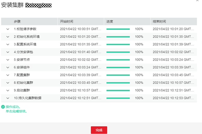Select the 6.安装组件 step name

pos(22,67)
